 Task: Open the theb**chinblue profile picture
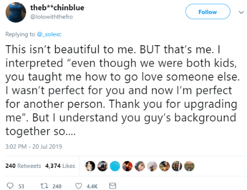16,12
